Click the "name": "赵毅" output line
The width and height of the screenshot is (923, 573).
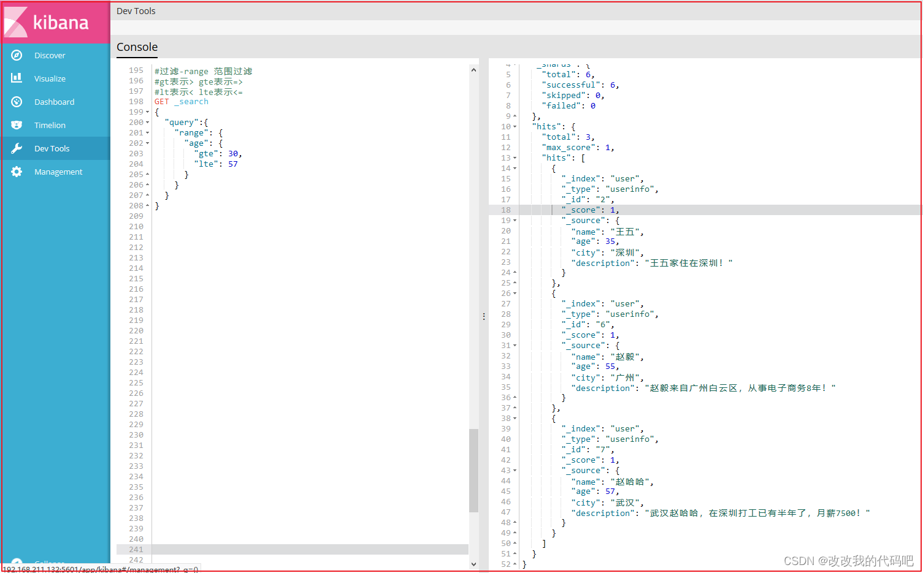607,357
